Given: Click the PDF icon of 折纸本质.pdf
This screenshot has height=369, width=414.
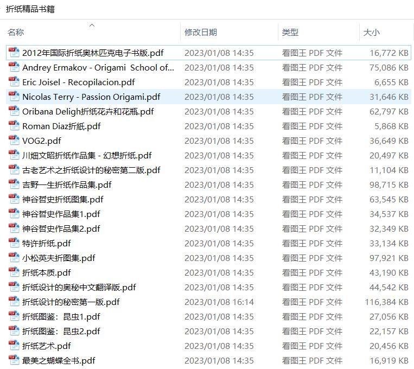Looking at the screenshot, I should coord(14,272).
